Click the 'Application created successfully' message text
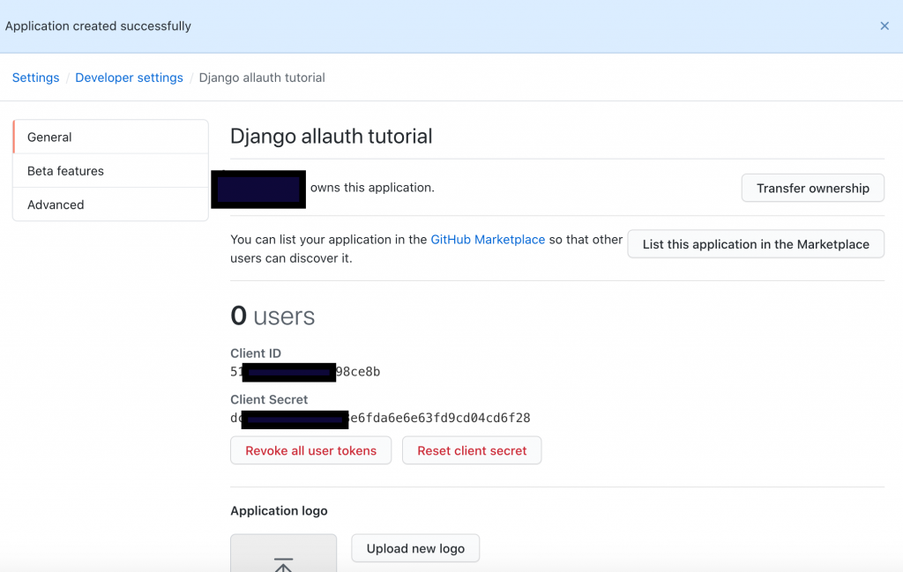The height and width of the screenshot is (572, 903). (x=98, y=26)
